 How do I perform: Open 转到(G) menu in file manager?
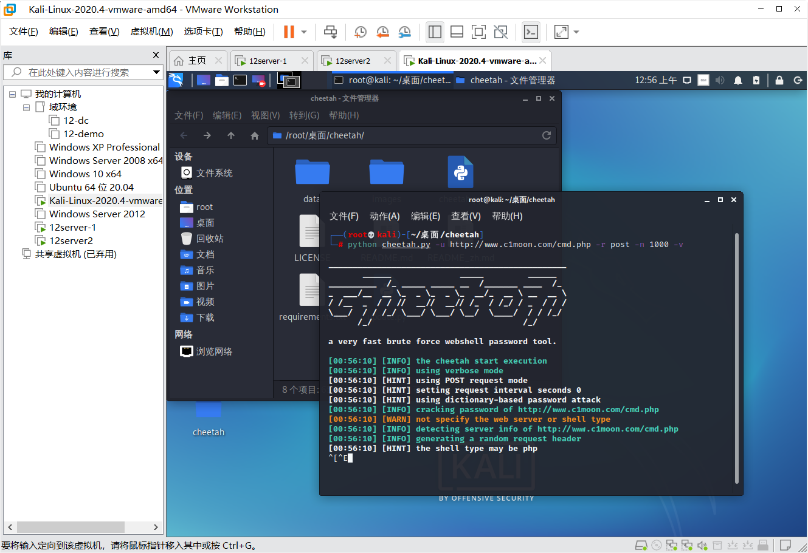click(x=305, y=115)
